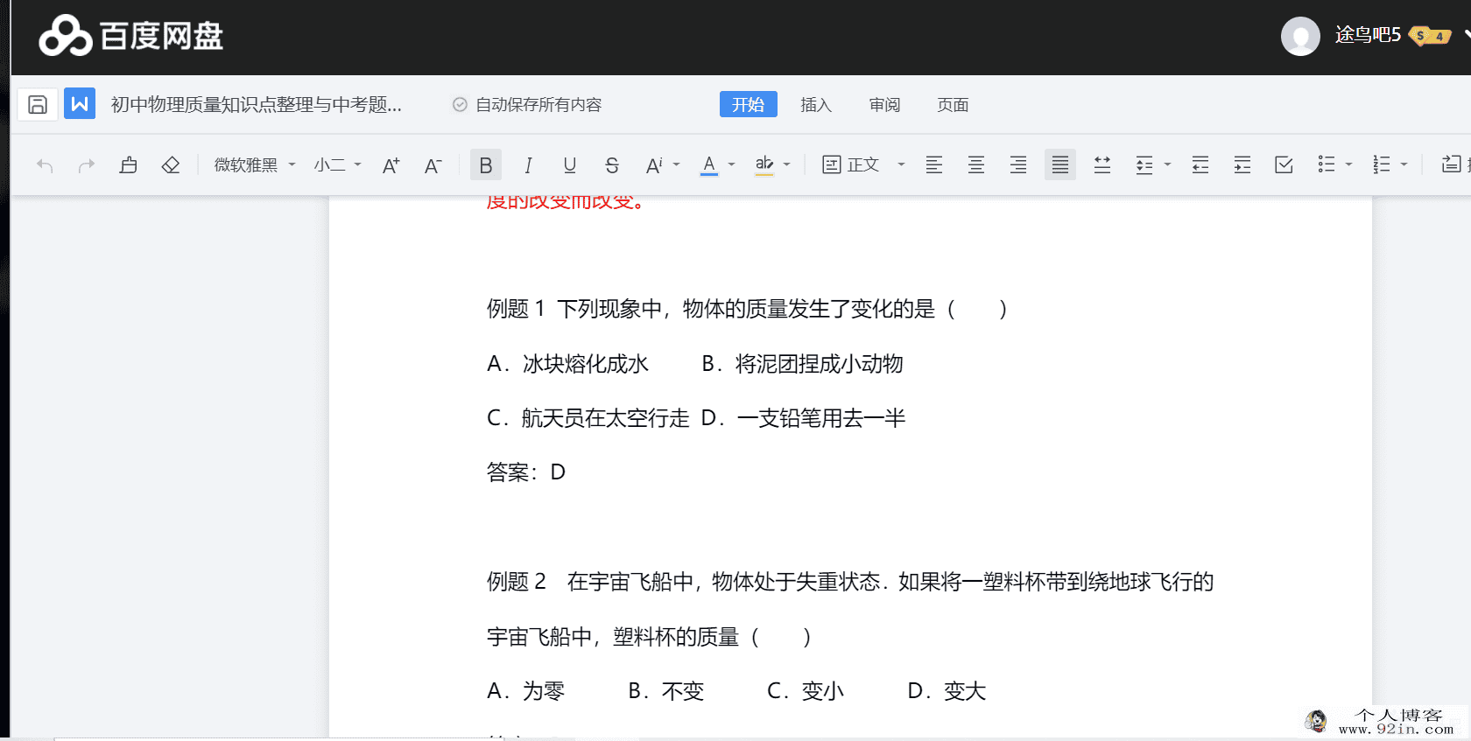Viewport: 1471px width, 741px height.
Task: Click the toolbar icon after numbered list
Action: tap(1452, 164)
